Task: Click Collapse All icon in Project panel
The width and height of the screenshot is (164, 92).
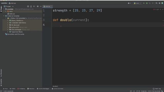Action: pyautogui.click(x=34, y=6)
